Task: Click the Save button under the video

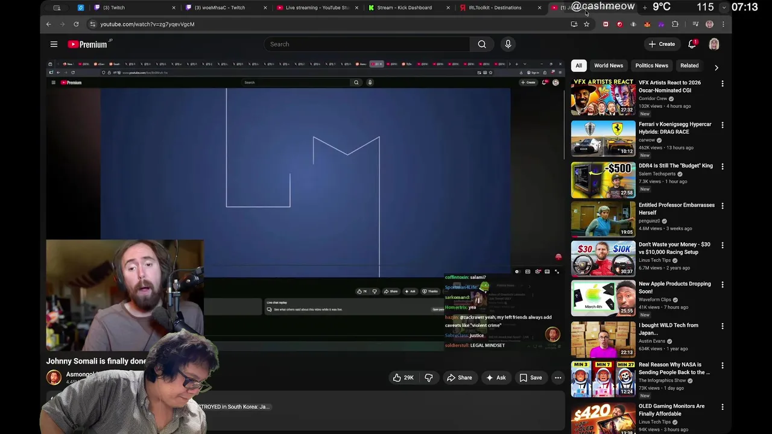Action: point(531,378)
